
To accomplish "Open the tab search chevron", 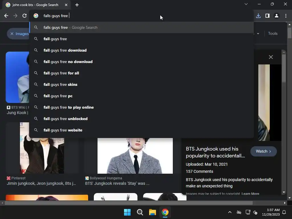I will (x=246, y=4).
